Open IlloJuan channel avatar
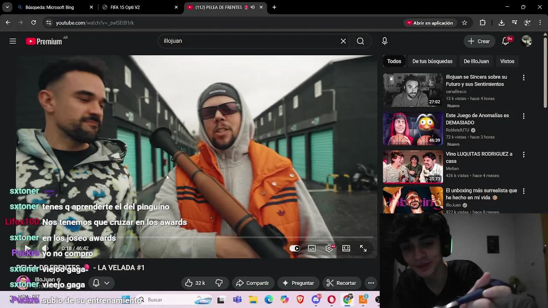Image resolution: width=548 pixels, height=308 pixels. point(24,282)
